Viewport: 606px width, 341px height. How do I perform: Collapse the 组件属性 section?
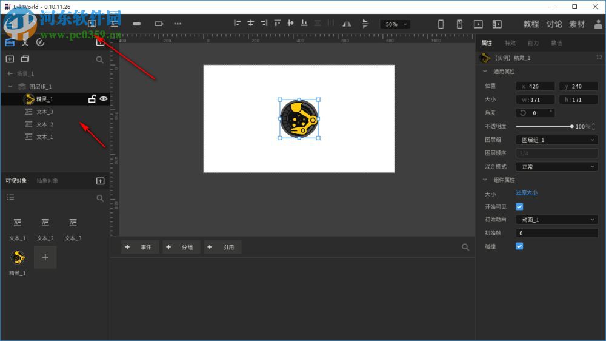click(485, 180)
